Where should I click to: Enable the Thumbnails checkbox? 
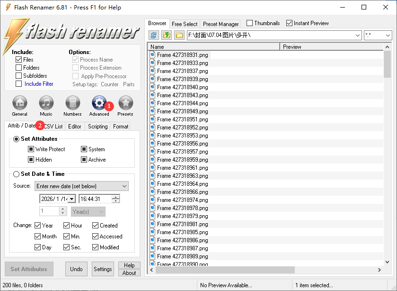pos(250,23)
